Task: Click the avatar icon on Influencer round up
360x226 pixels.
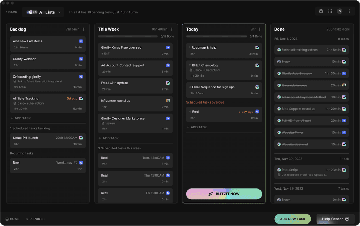Action: [168, 101]
